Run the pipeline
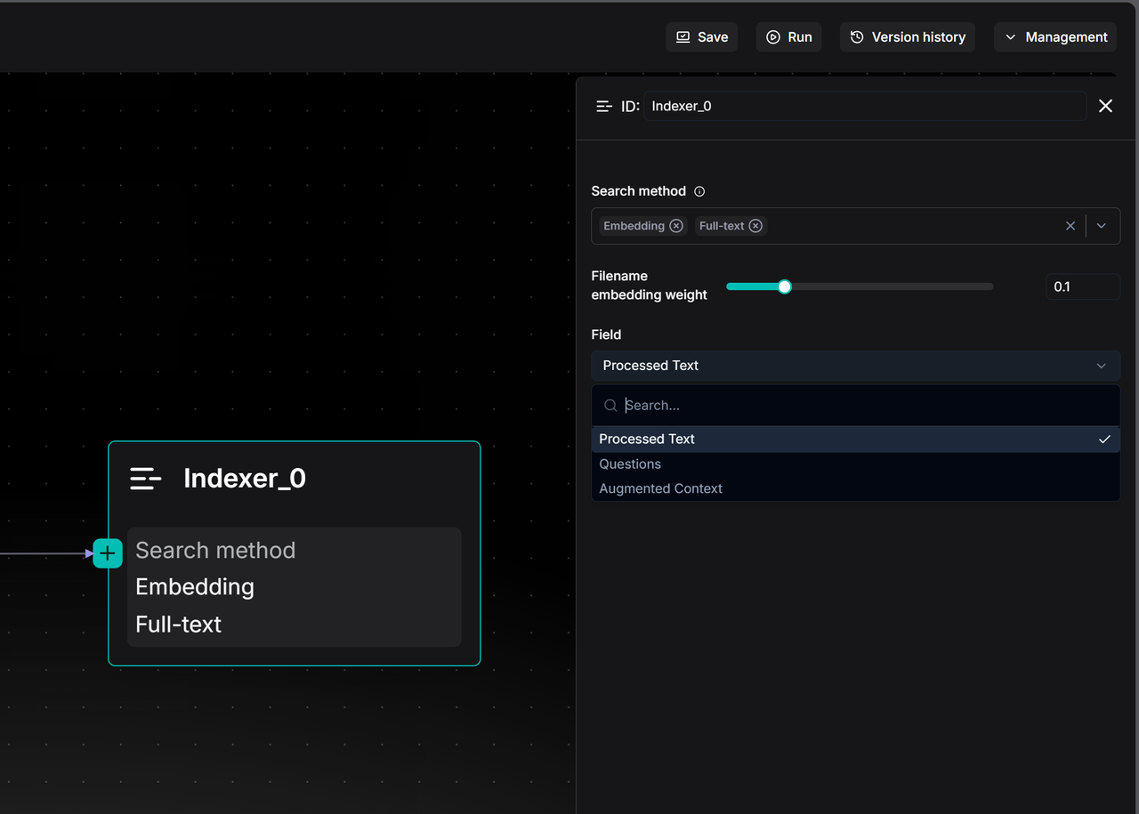The height and width of the screenshot is (814, 1139). pyautogui.click(x=788, y=37)
